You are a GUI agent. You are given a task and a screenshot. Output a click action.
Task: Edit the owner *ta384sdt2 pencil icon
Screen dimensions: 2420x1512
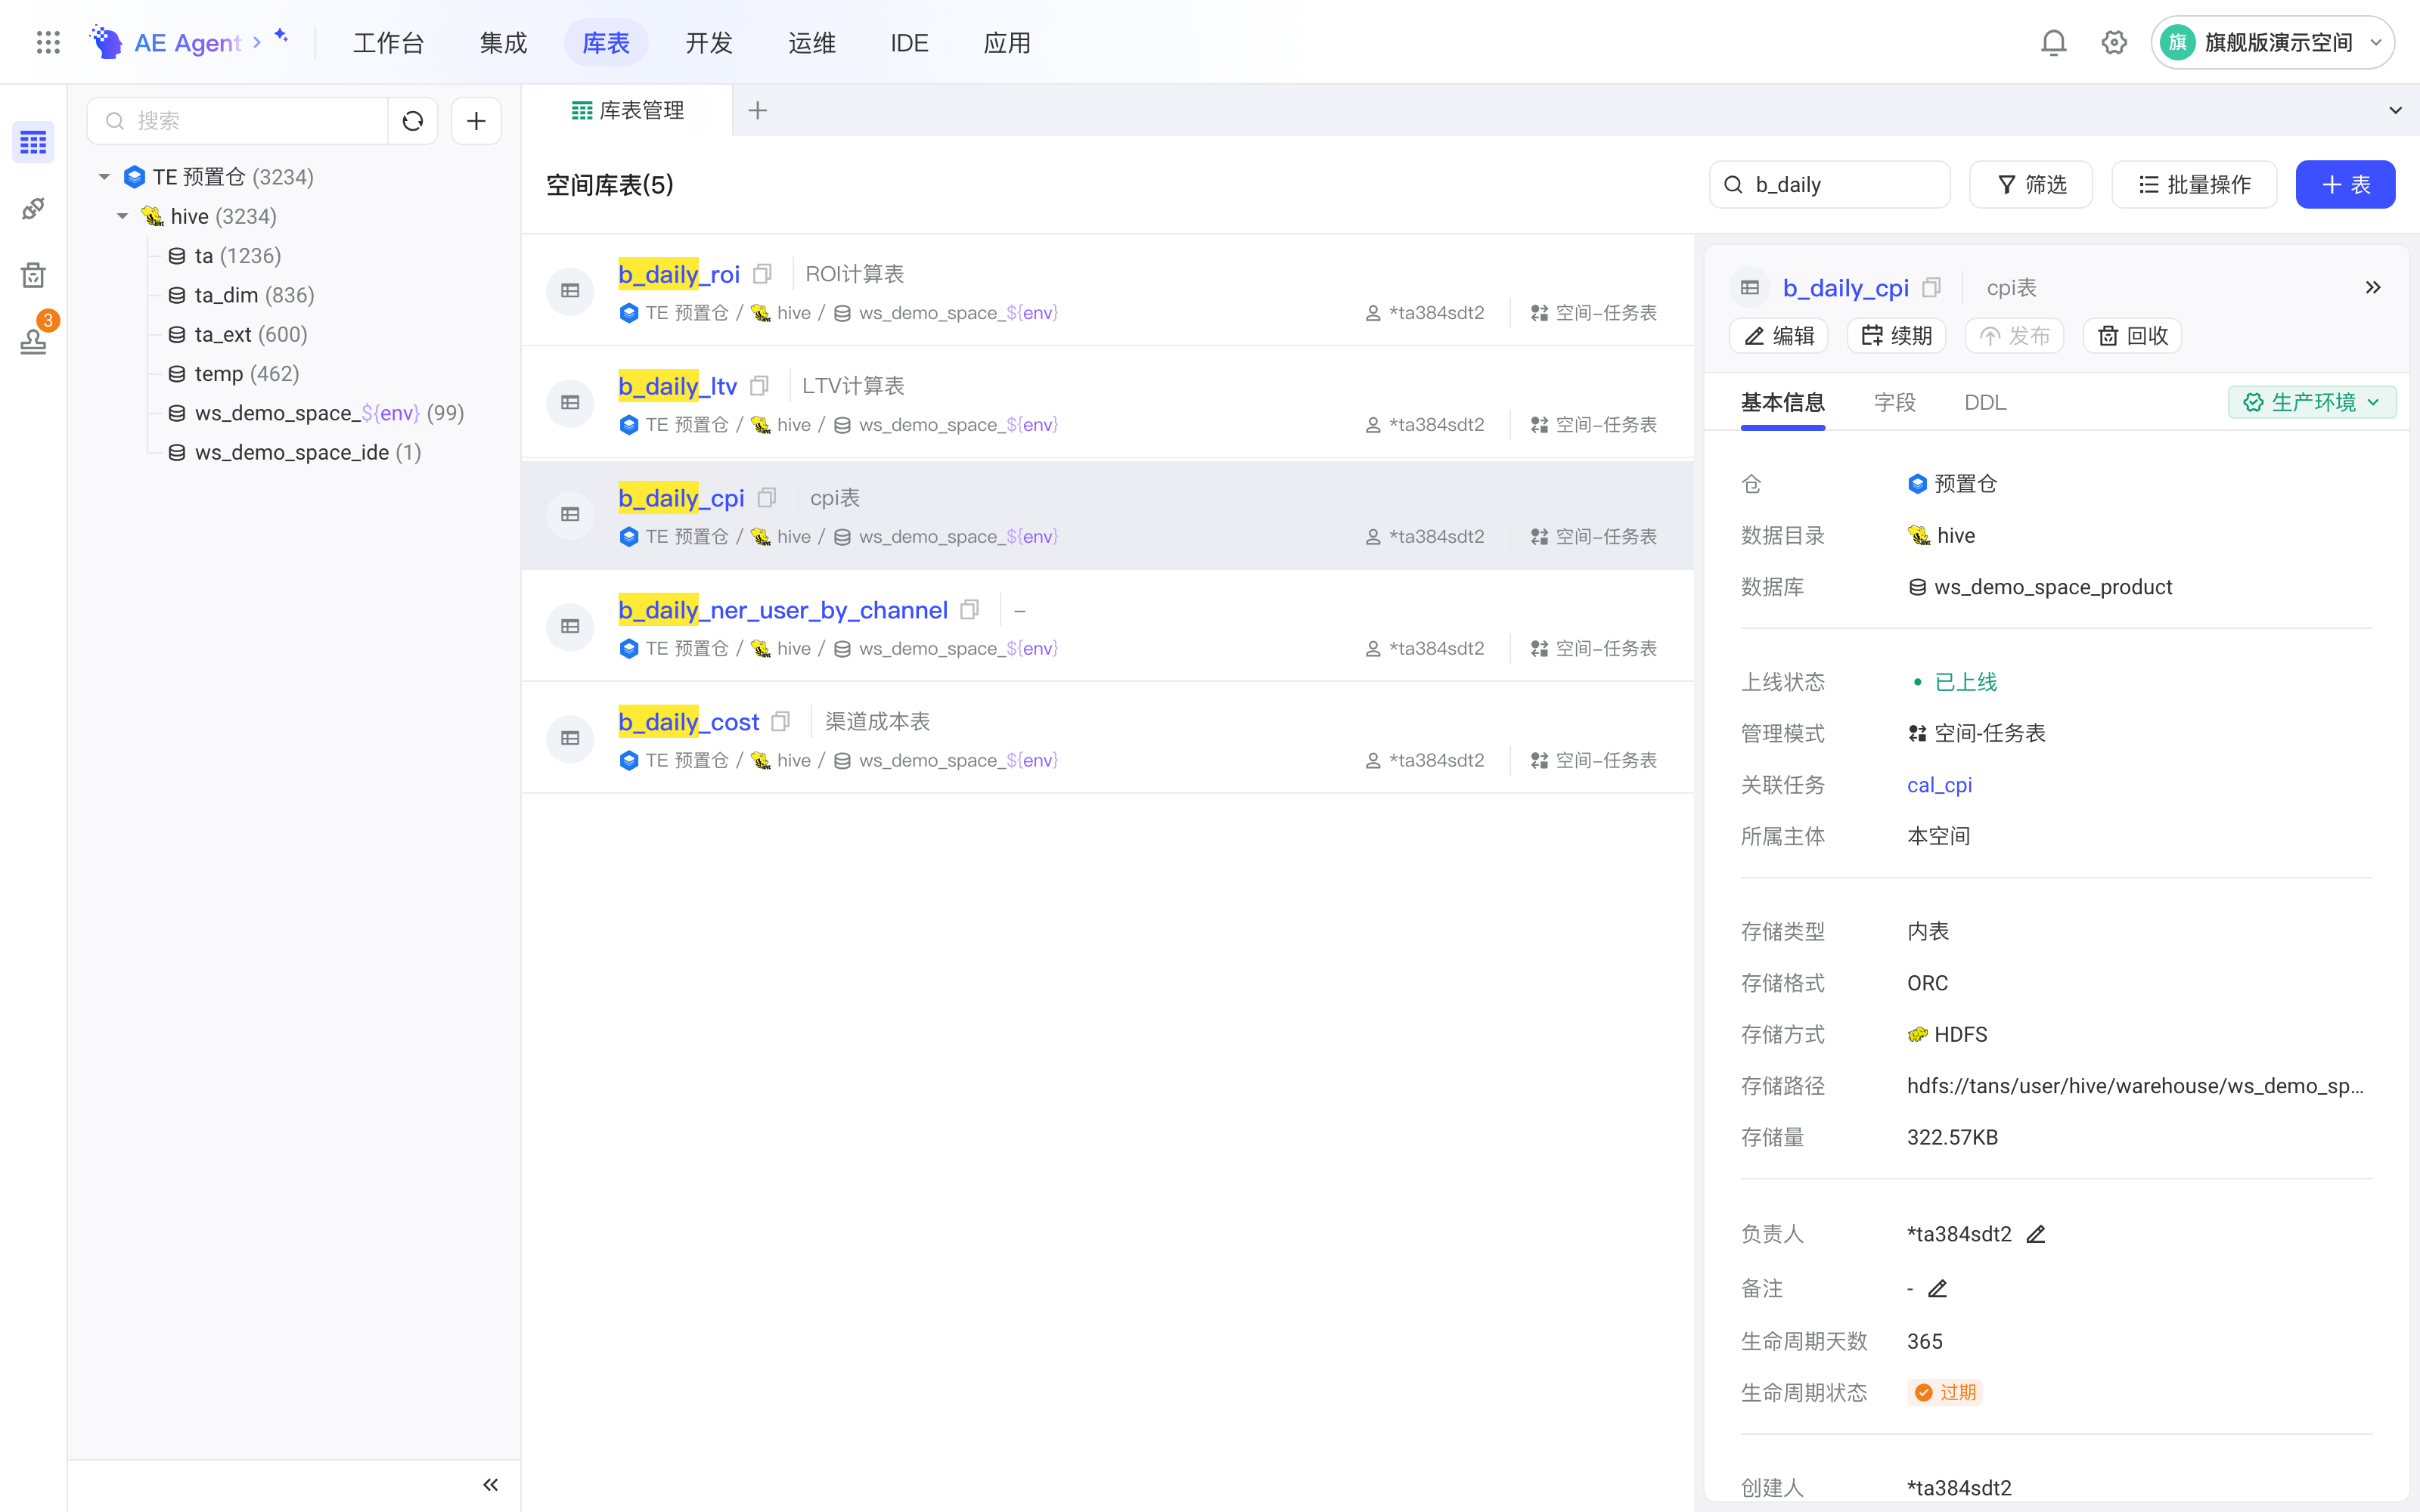tap(2035, 1234)
